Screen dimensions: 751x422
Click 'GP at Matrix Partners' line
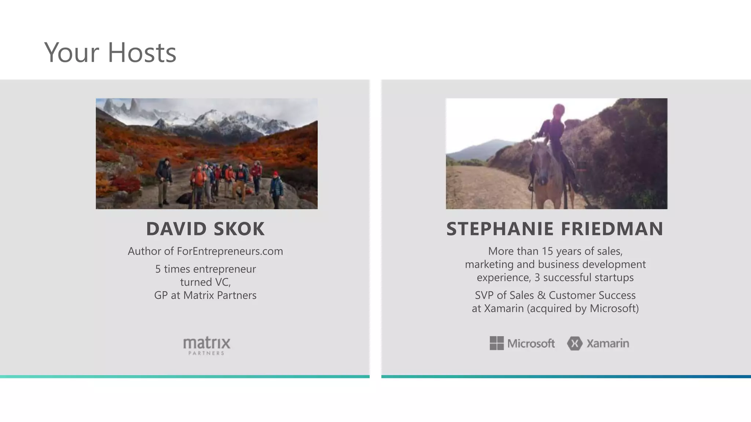tap(205, 295)
